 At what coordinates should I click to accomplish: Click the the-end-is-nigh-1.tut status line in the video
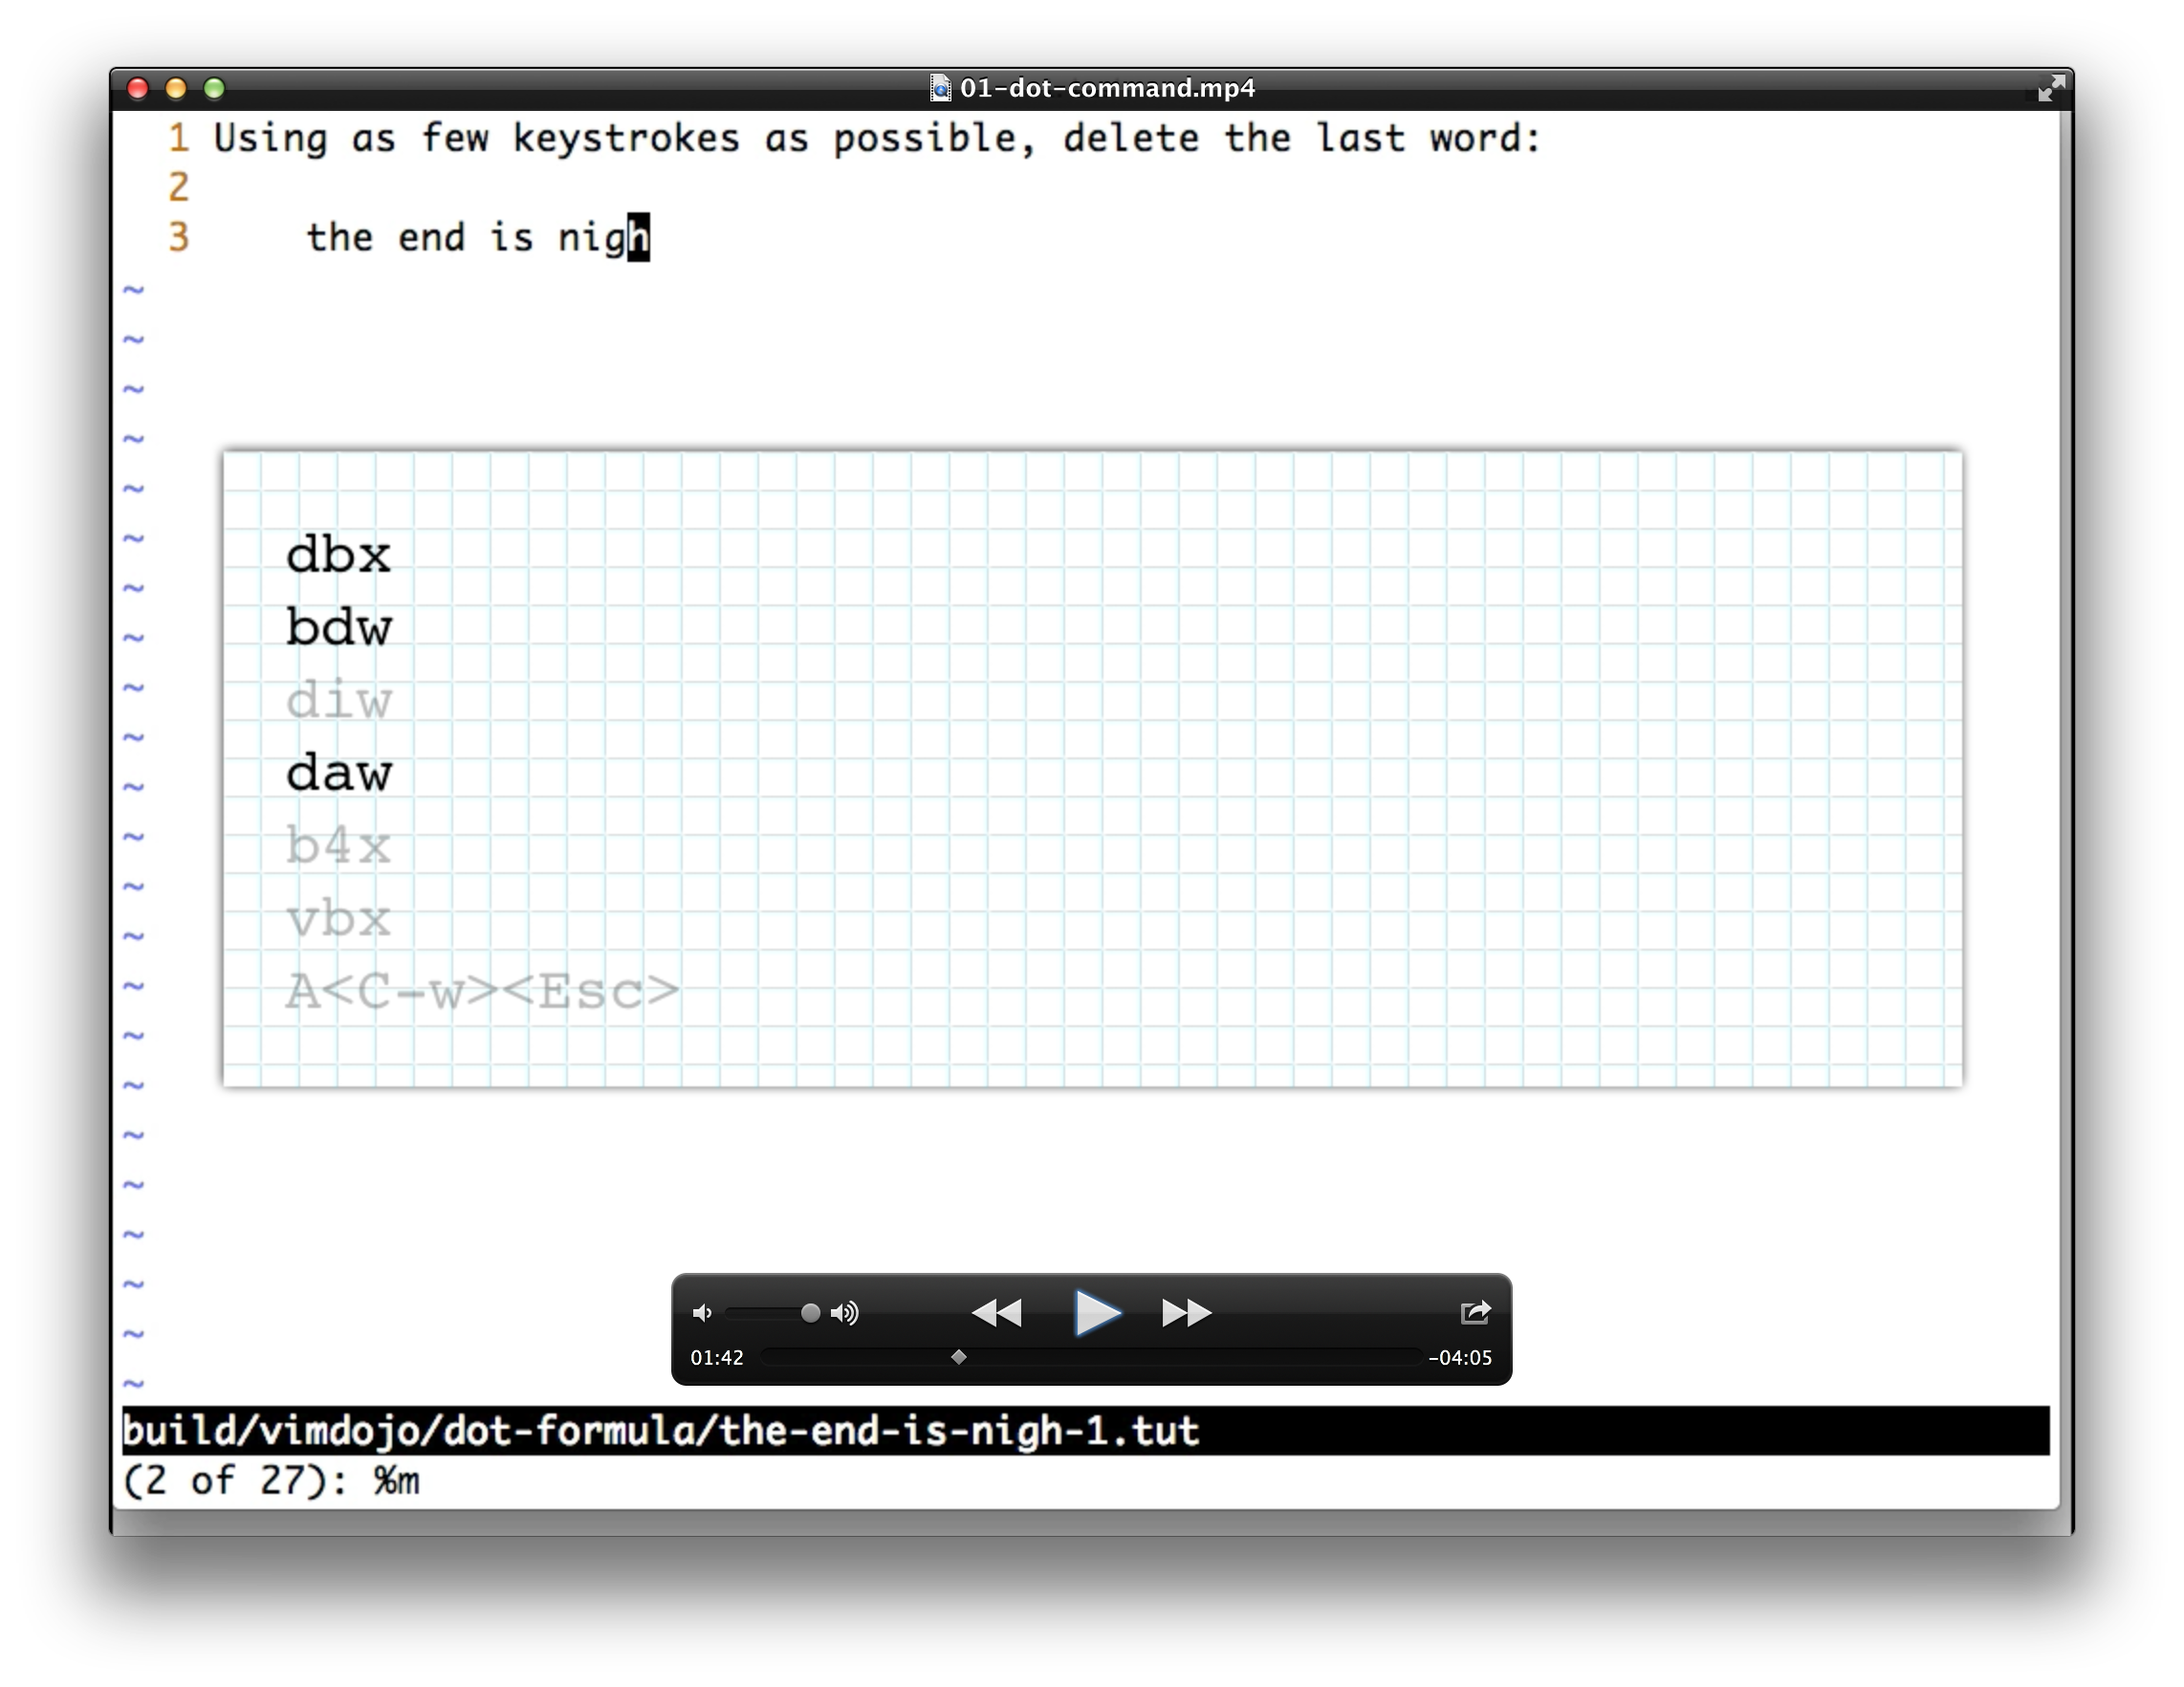[x=660, y=1431]
